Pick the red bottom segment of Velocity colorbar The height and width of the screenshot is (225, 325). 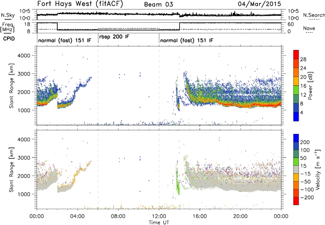296,201
